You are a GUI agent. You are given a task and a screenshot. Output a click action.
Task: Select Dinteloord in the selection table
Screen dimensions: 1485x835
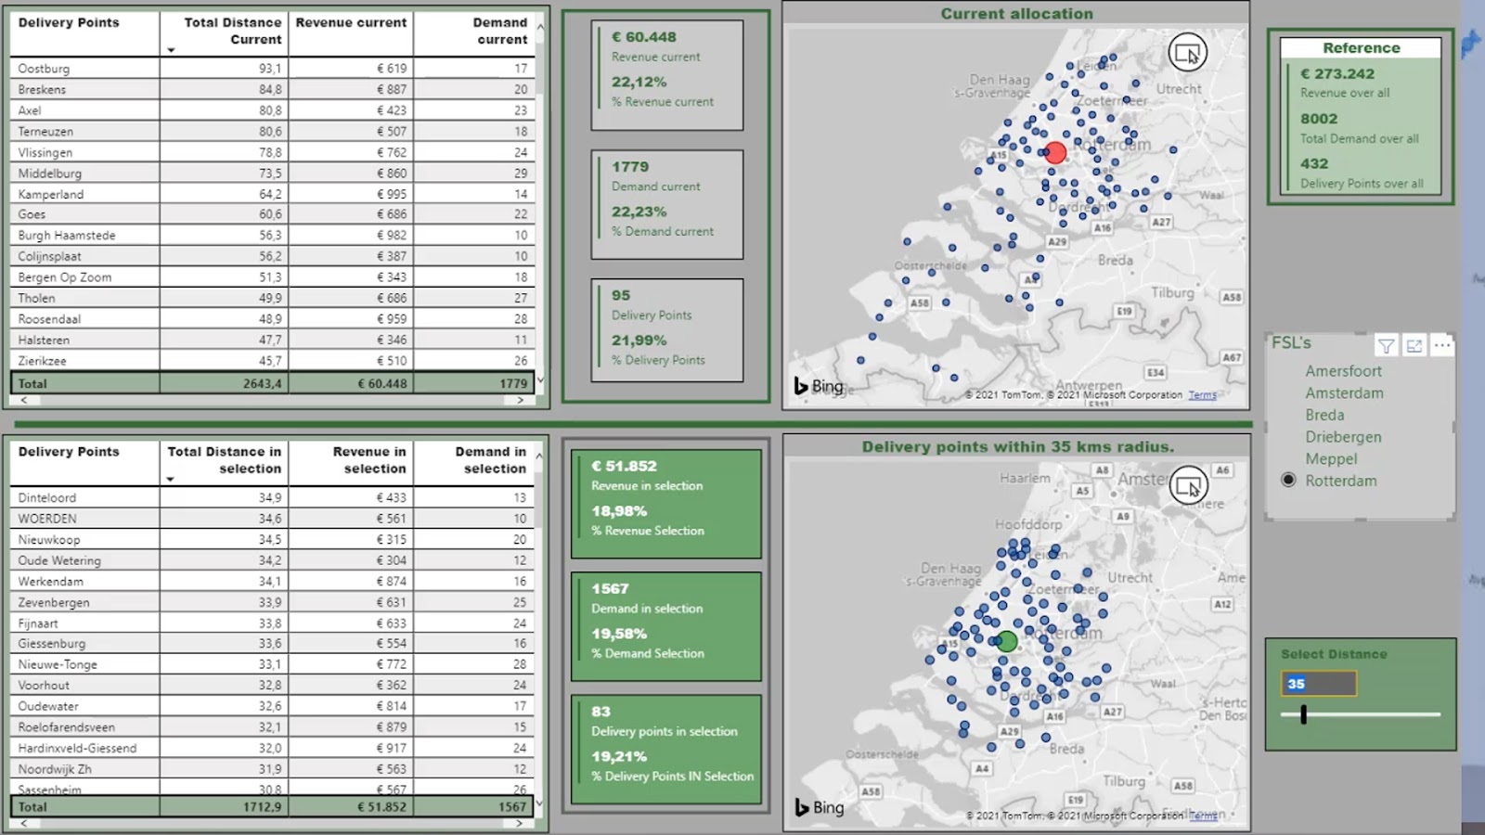[272, 498]
